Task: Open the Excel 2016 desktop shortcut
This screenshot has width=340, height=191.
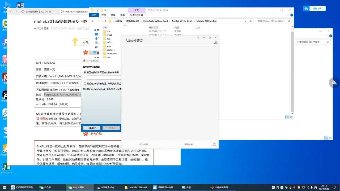Action: coord(6,169)
